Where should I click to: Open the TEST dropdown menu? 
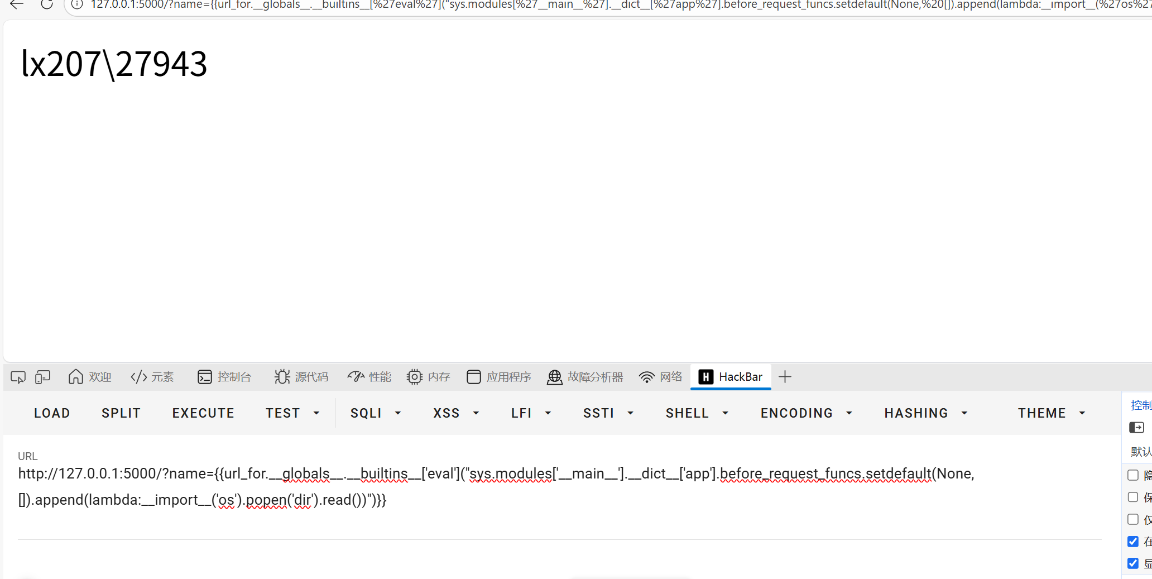pyautogui.click(x=292, y=413)
